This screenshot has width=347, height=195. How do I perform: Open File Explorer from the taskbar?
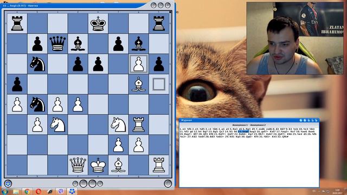[x=16, y=191]
